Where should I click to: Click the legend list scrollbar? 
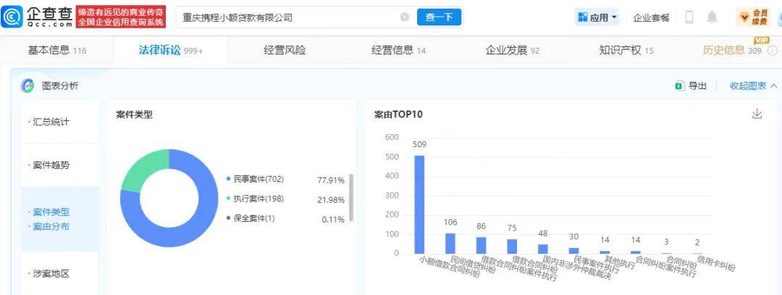[x=351, y=198]
